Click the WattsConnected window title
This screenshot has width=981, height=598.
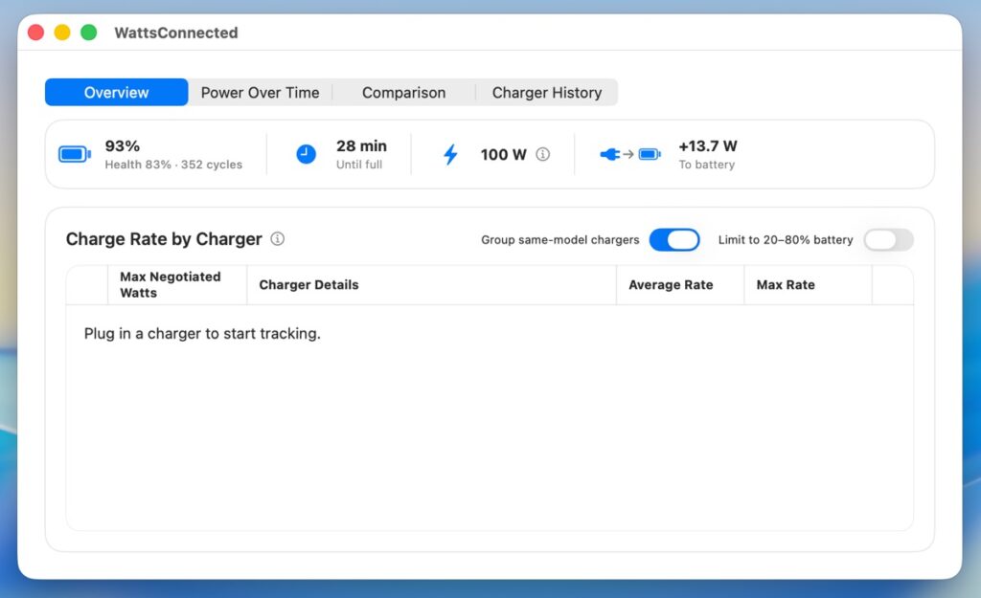pyautogui.click(x=176, y=33)
